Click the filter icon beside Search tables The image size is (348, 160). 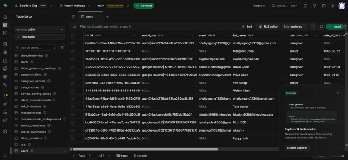pyautogui.click(x=62, y=47)
